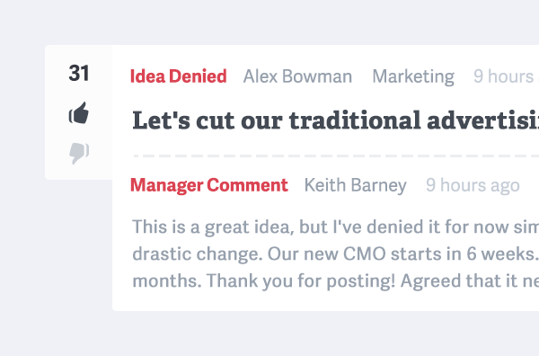Click the word 'Comment' in red label
539x356 pixels.
tap(247, 185)
